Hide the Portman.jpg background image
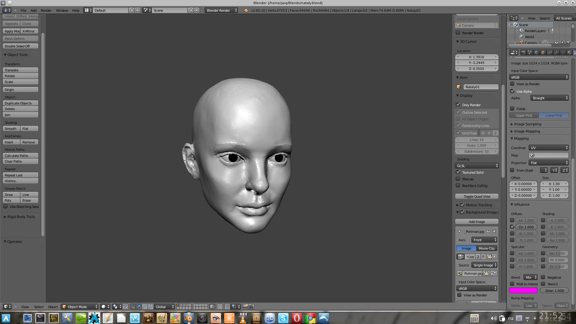The height and width of the screenshot is (324, 576). click(x=488, y=231)
